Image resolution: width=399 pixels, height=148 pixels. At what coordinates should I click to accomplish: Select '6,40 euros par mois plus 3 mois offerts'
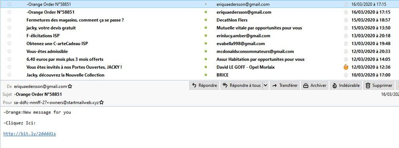[x=65, y=59]
